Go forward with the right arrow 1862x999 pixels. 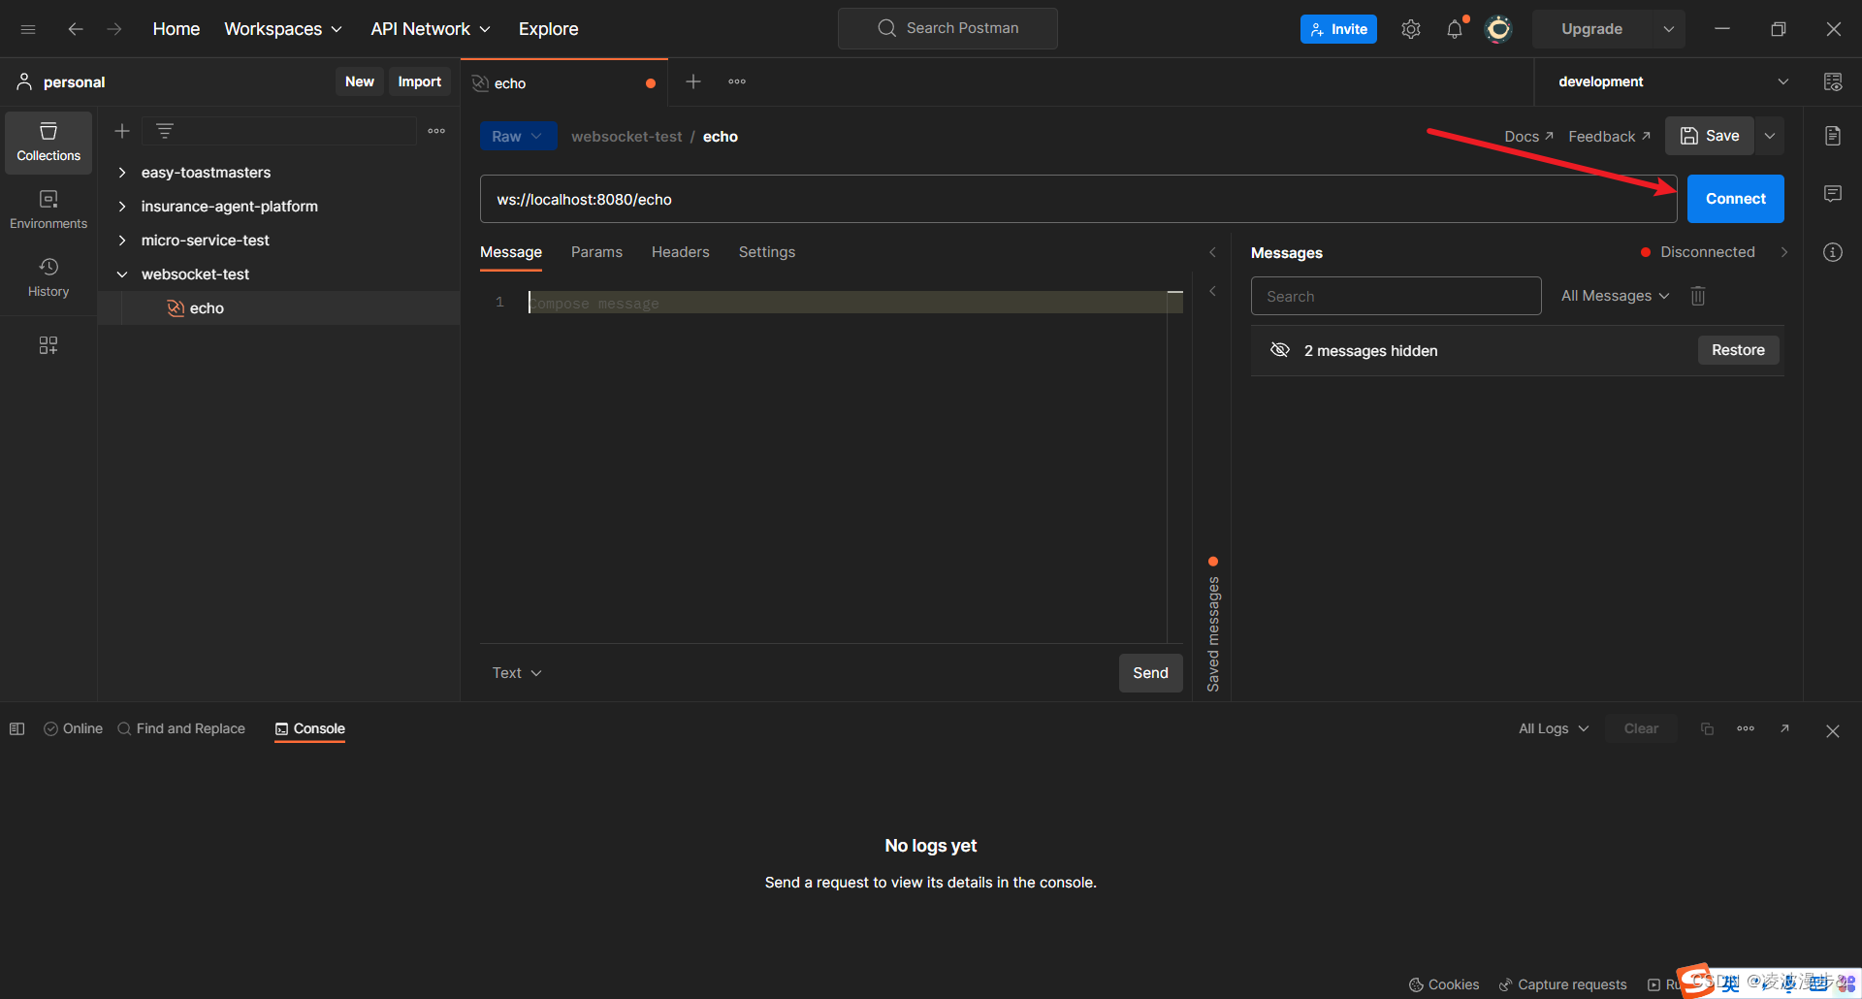(x=114, y=29)
